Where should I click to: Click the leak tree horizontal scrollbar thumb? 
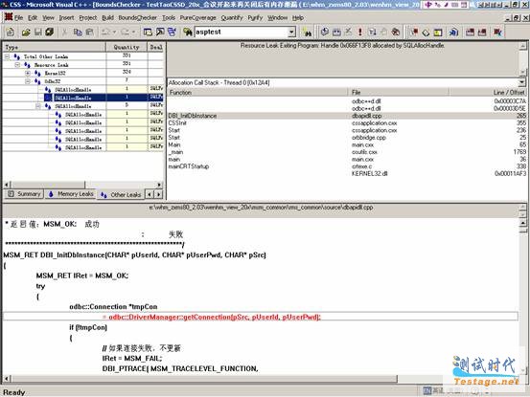[x=47, y=185]
